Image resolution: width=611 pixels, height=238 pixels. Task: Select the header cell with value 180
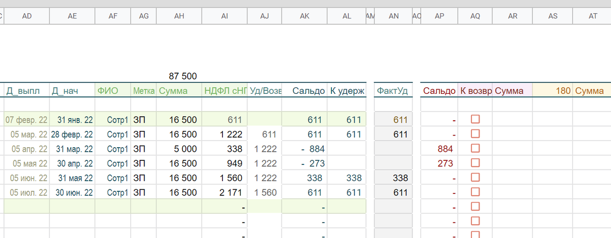pos(553,91)
